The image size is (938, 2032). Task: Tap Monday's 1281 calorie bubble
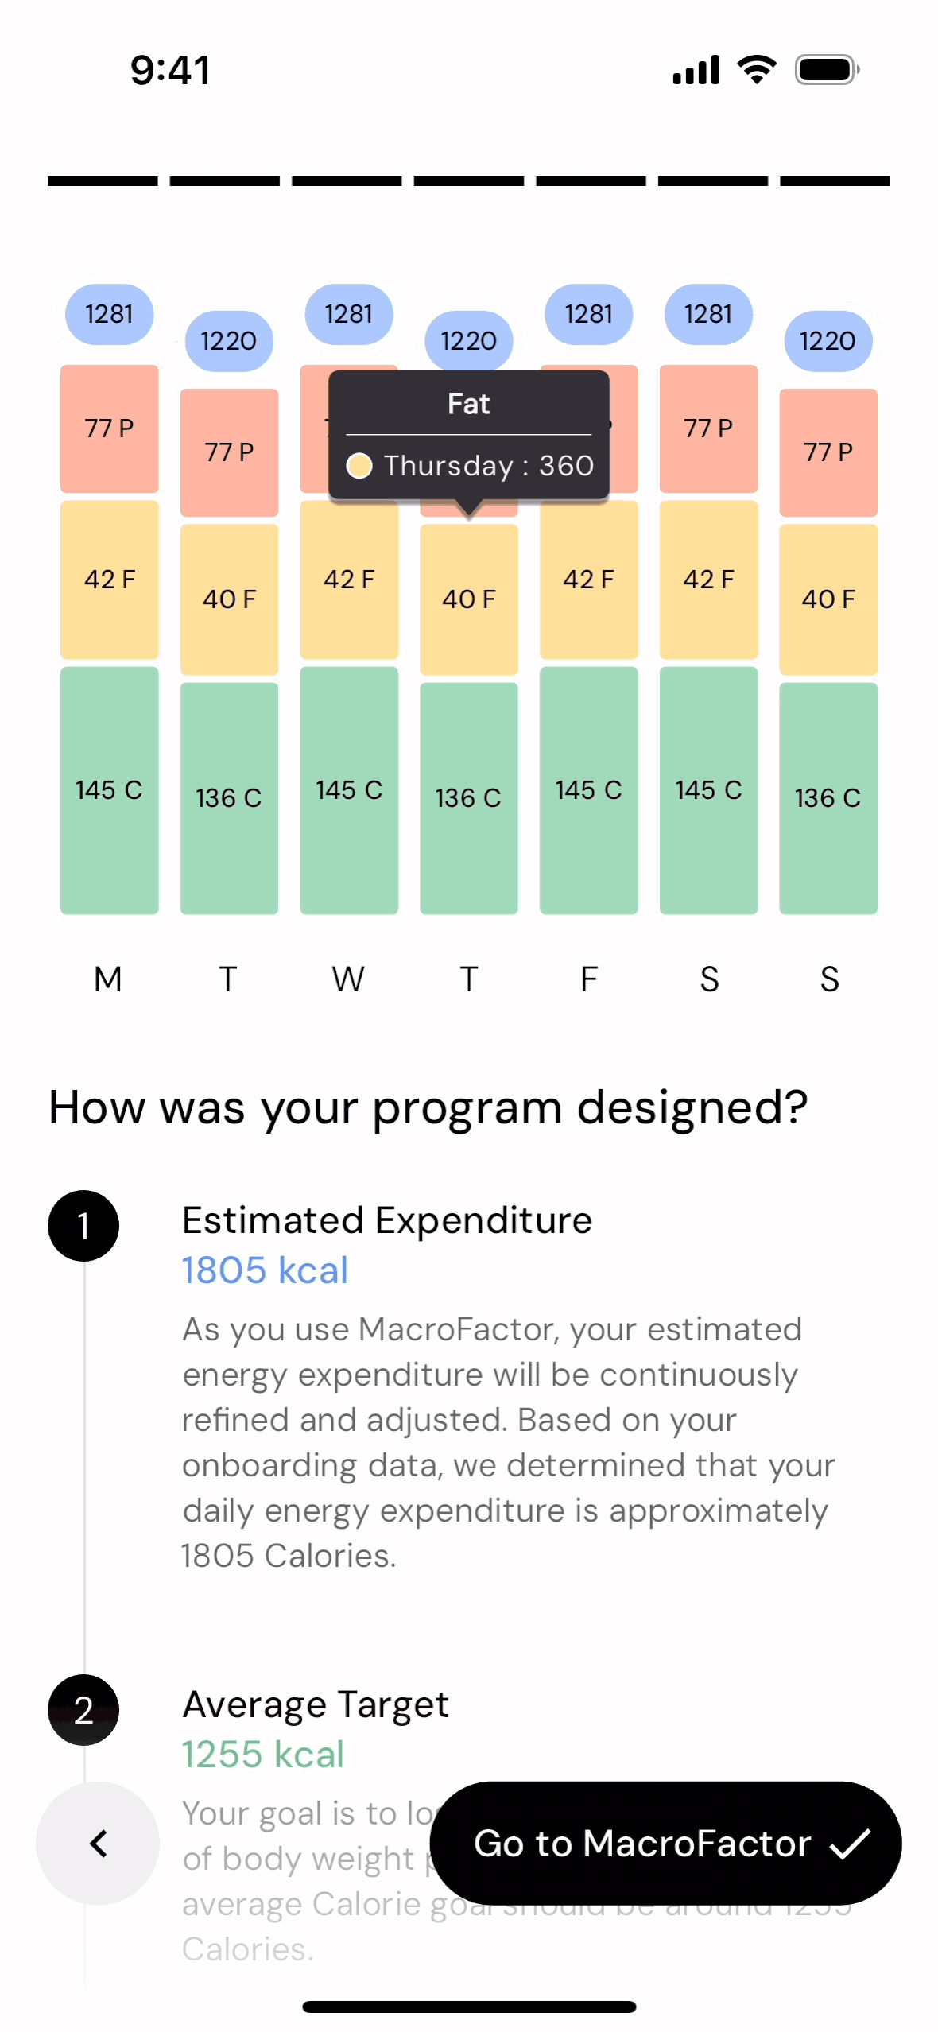click(x=109, y=314)
